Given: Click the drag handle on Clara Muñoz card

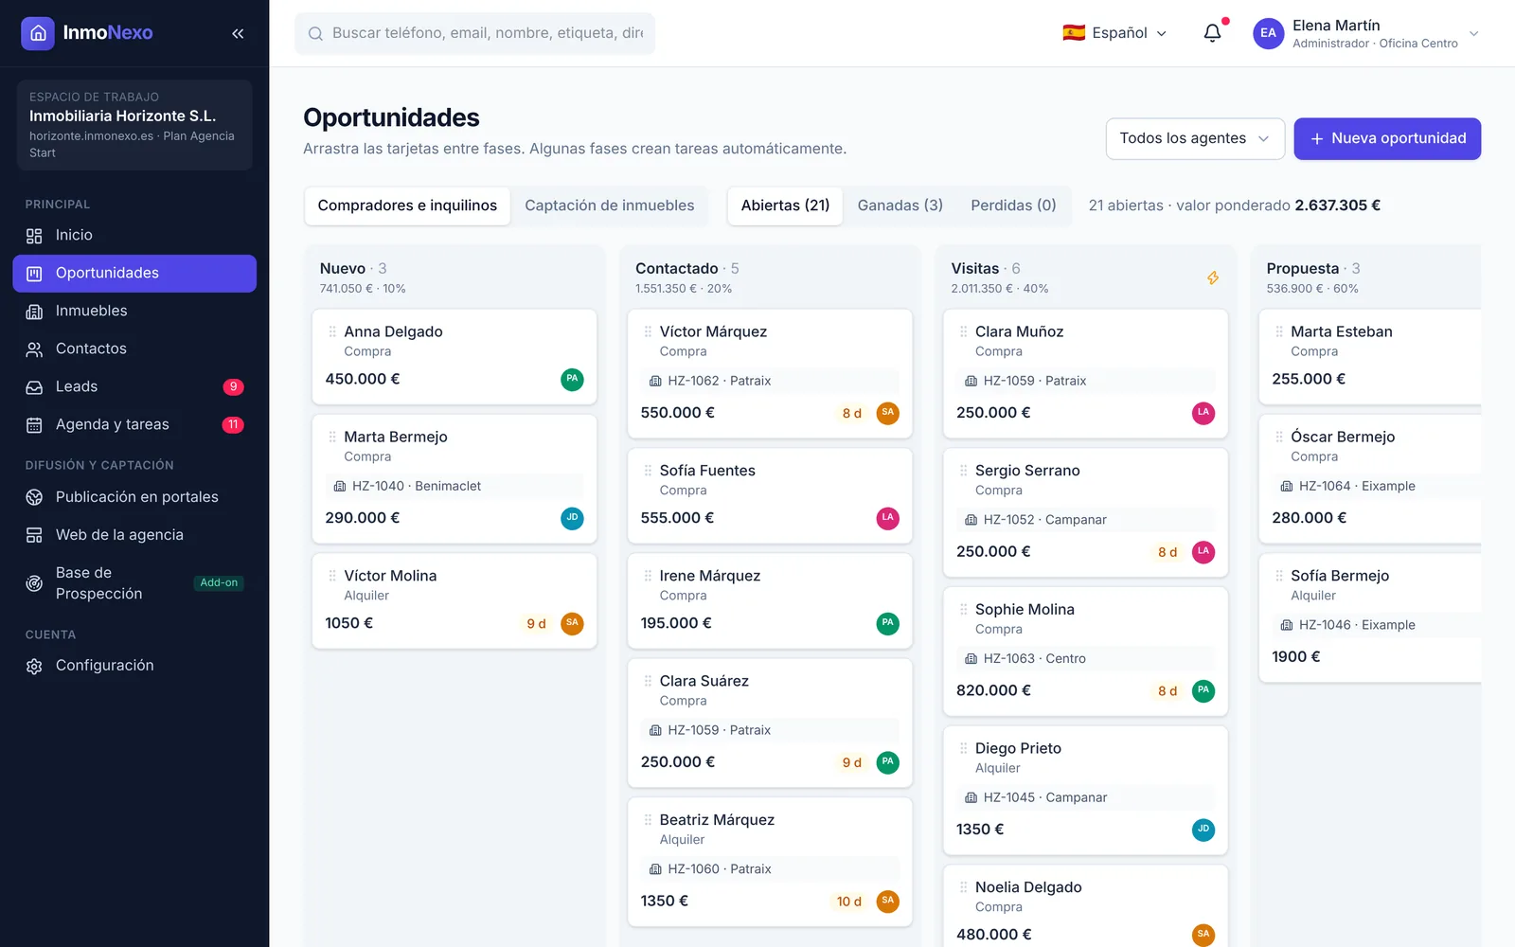Looking at the screenshot, I should (964, 331).
